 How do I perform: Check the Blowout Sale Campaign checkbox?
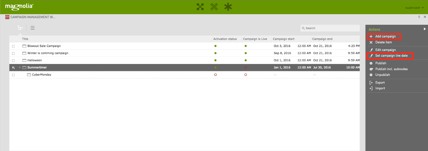[x=13, y=46]
